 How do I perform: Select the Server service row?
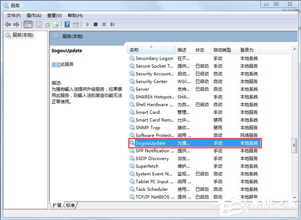194,89
